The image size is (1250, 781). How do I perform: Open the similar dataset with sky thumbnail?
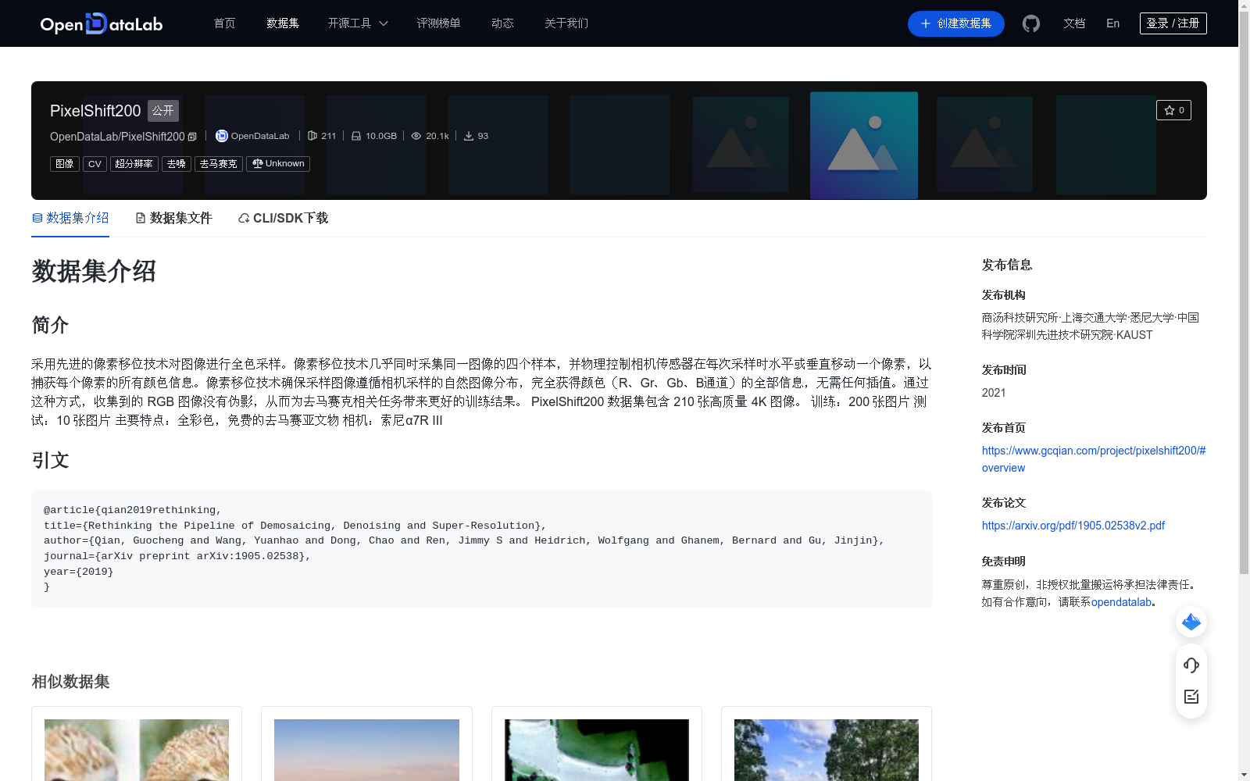coord(366,750)
